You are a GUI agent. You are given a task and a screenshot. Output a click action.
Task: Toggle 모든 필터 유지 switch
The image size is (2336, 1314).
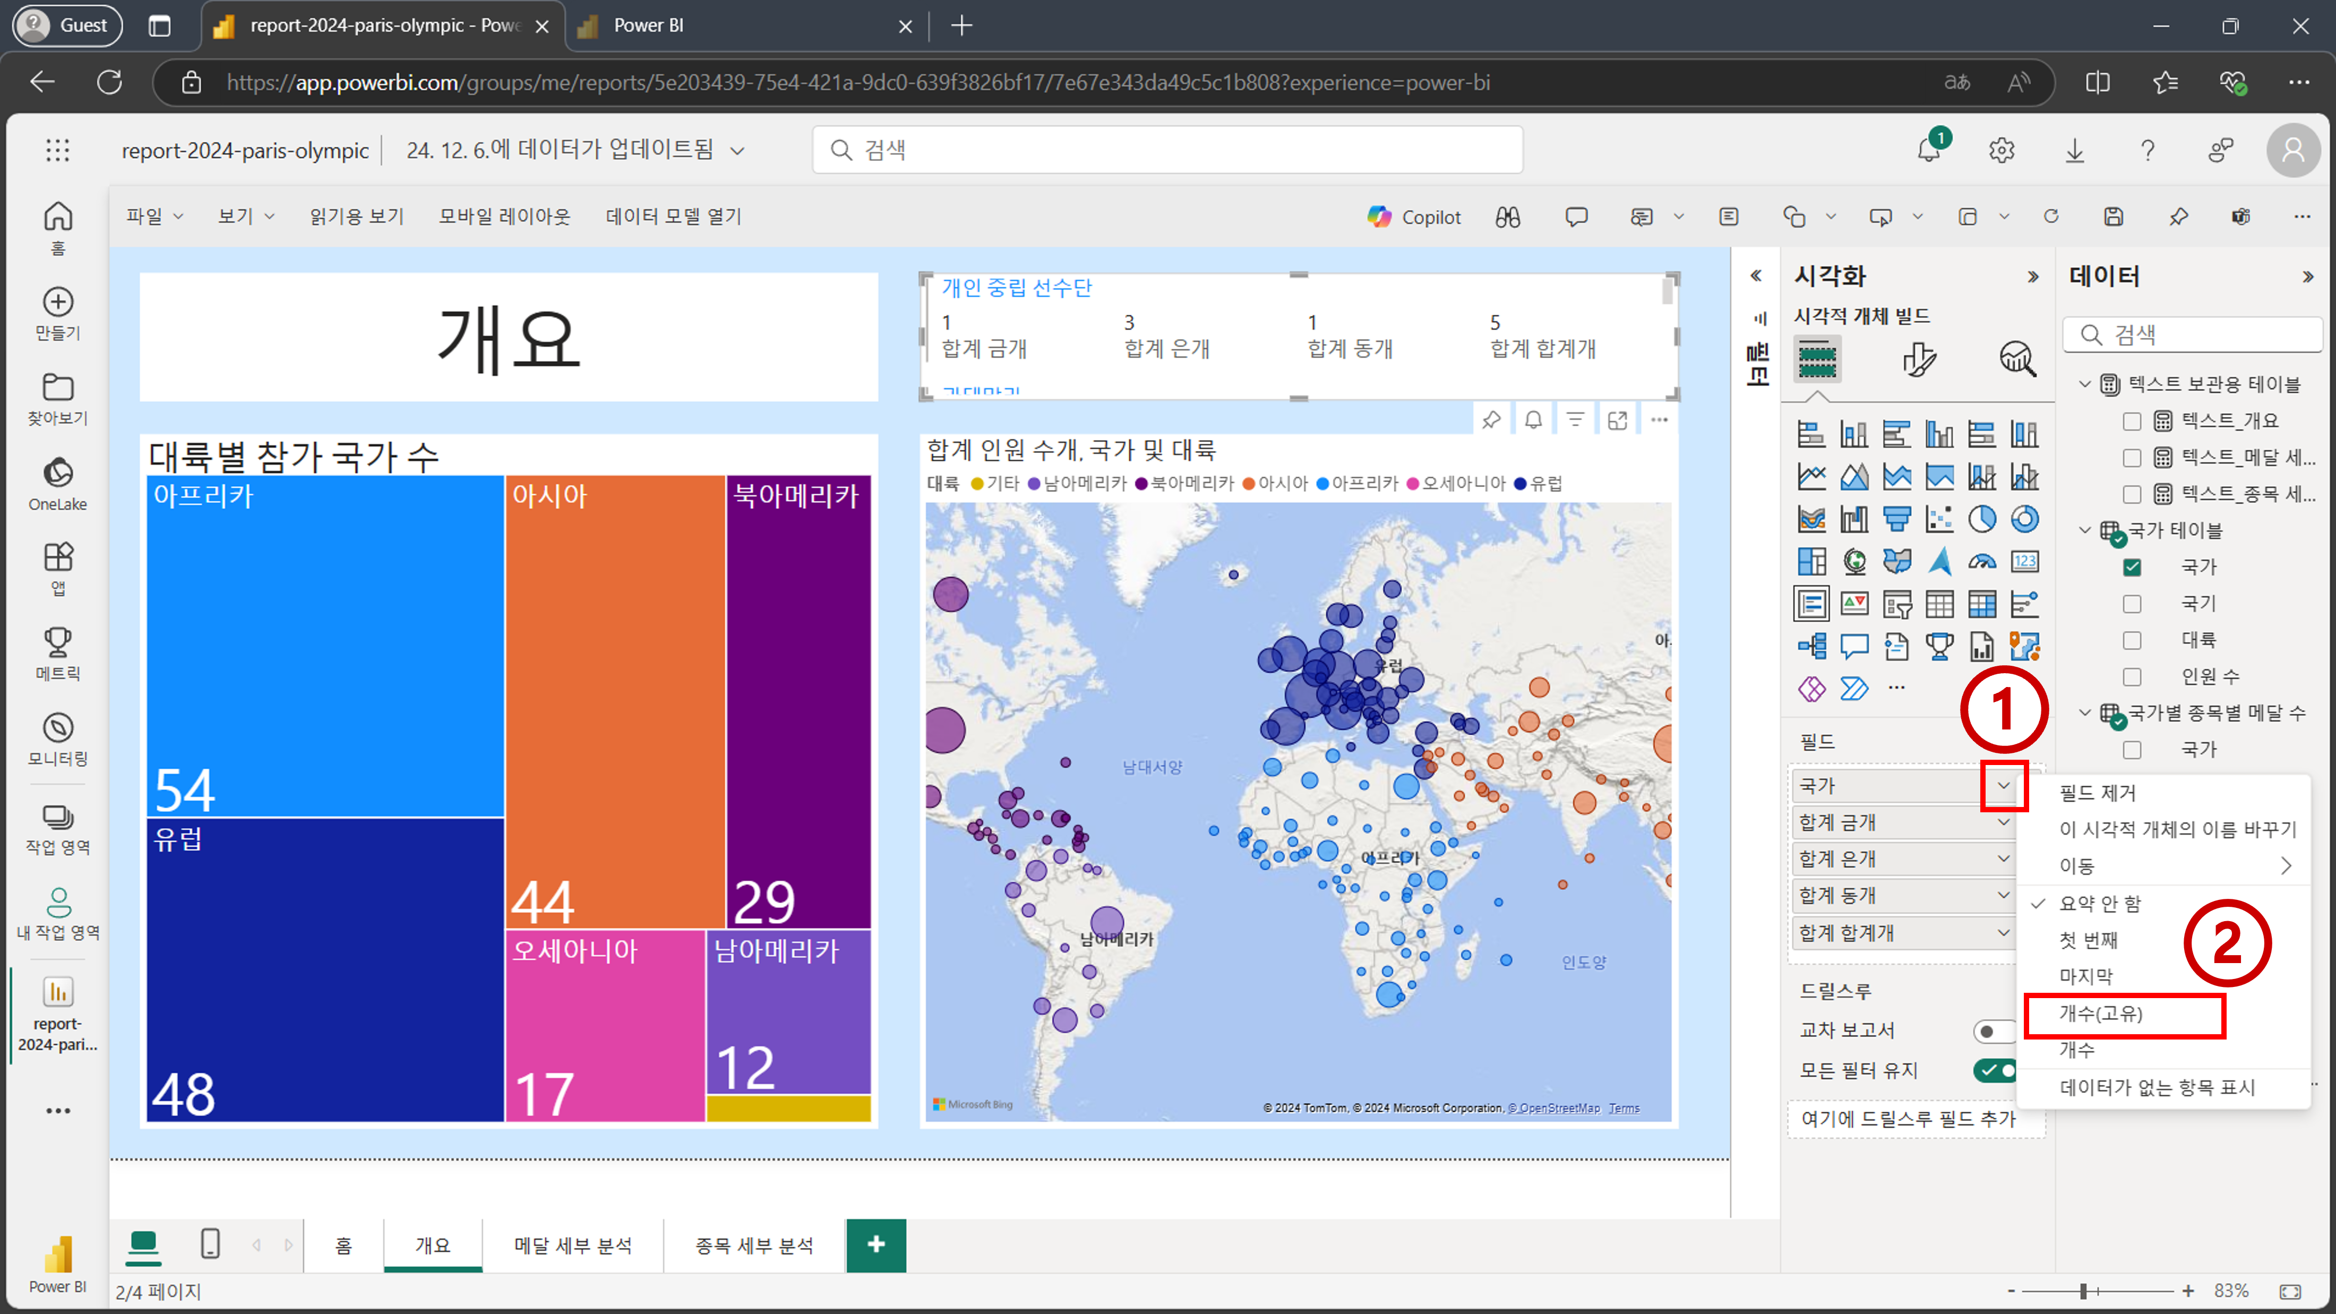(1995, 1070)
